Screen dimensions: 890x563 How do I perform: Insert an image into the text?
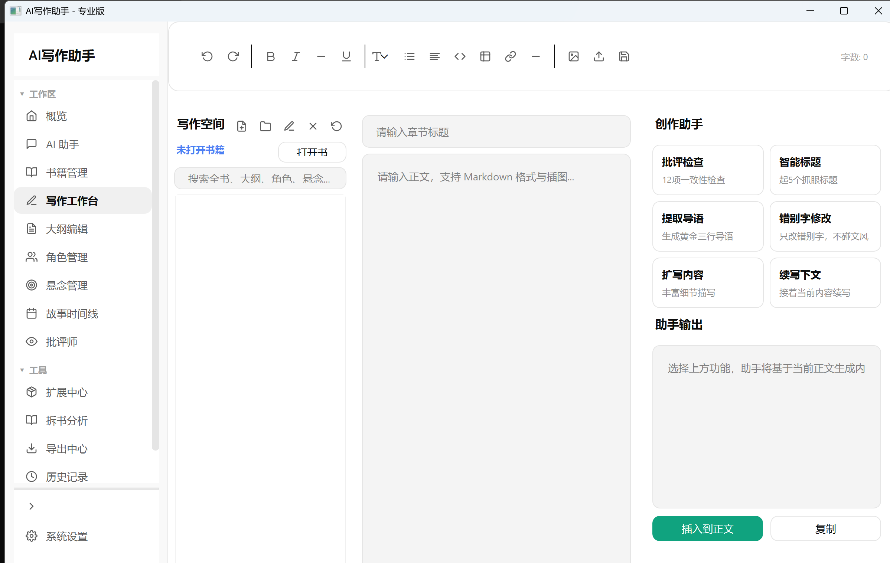pyautogui.click(x=573, y=56)
